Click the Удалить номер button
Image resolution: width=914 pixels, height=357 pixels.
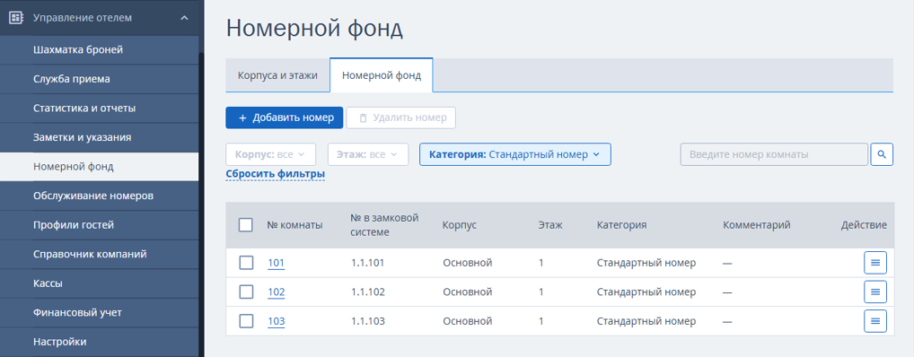click(x=401, y=118)
